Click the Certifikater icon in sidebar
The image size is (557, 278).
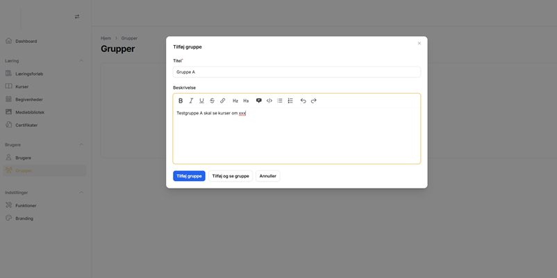point(9,125)
